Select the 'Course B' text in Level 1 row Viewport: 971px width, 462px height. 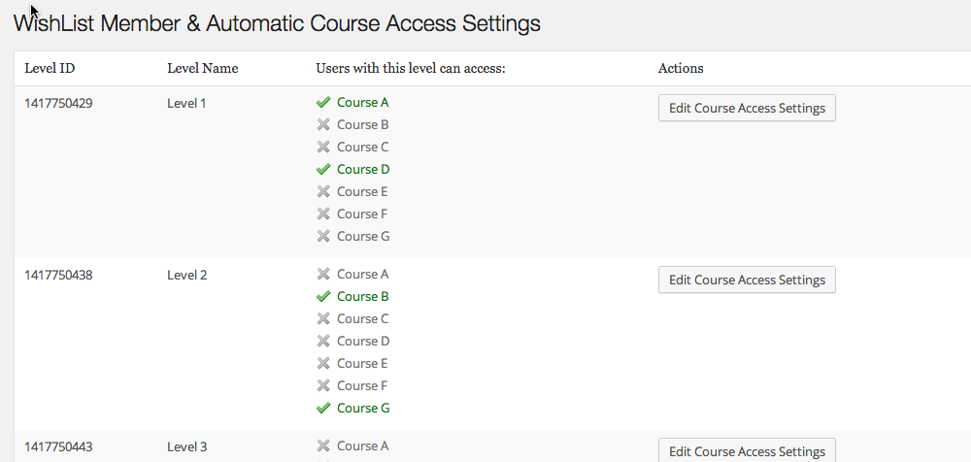tap(363, 124)
